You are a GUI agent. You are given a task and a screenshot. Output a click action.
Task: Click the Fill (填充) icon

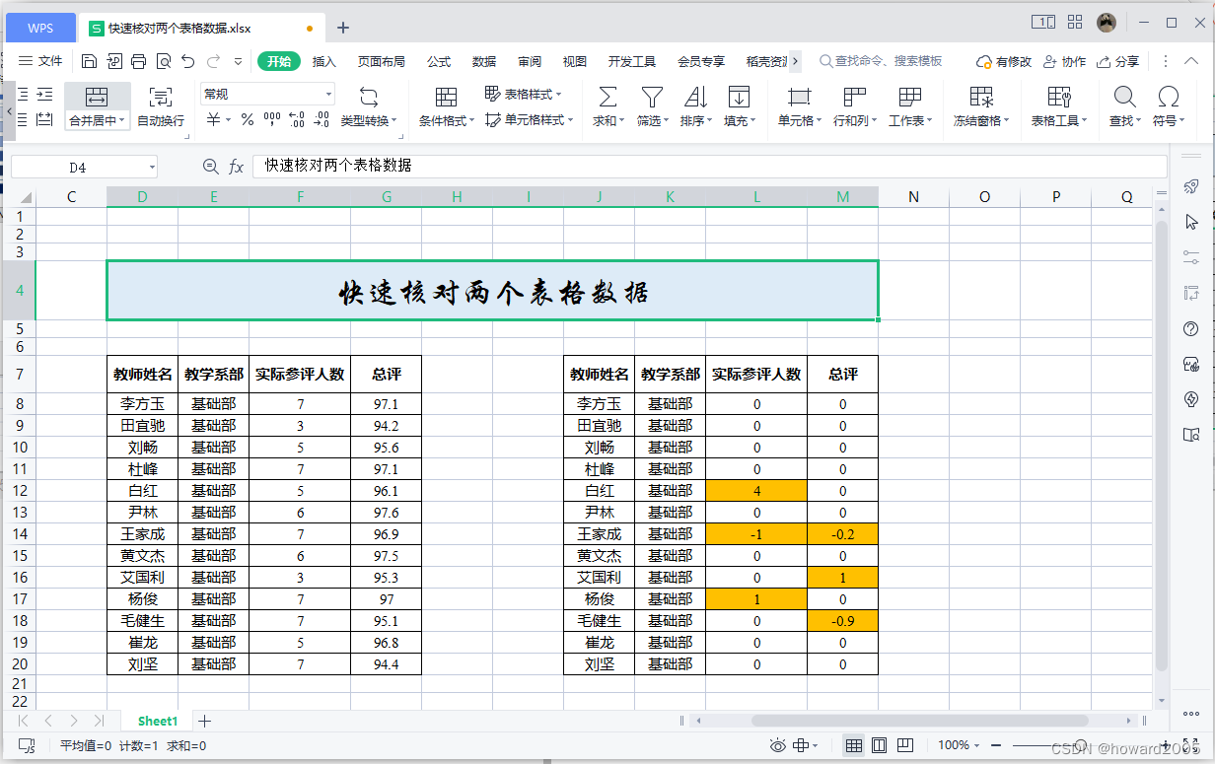pos(739,97)
